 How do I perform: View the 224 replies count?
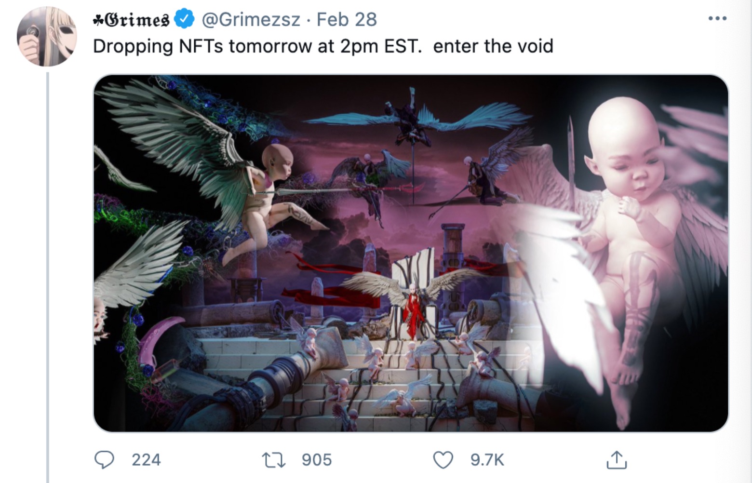pyautogui.click(x=146, y=460)
